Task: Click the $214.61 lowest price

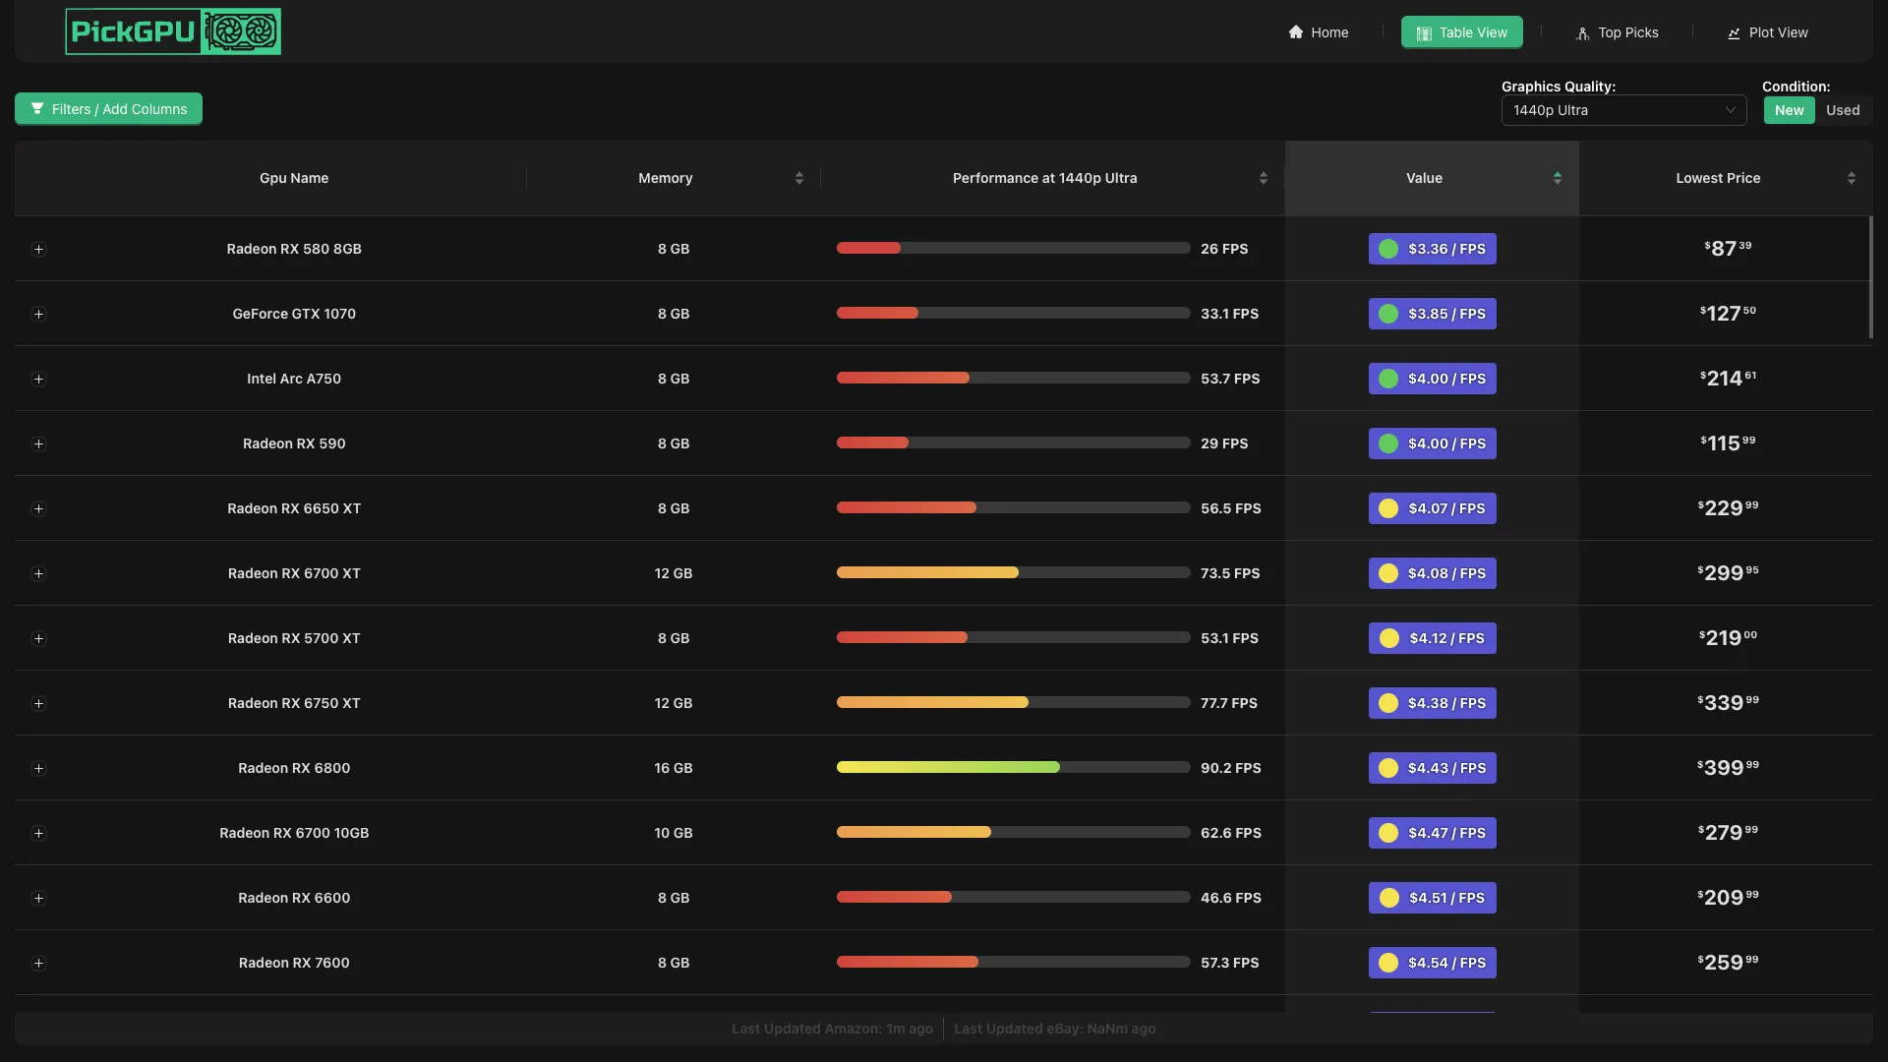Action: 1728,379
